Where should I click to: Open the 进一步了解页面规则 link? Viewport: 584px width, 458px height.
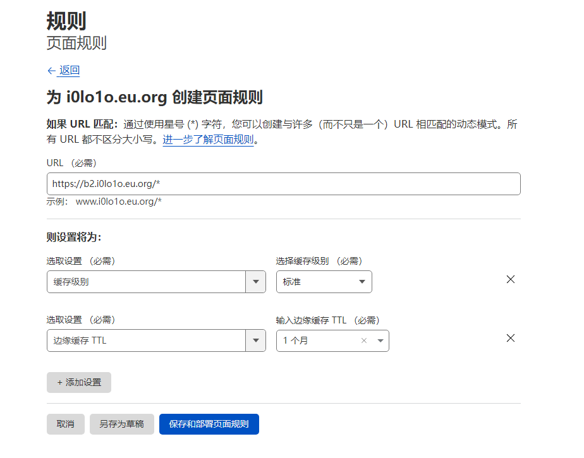click(208, 140)
